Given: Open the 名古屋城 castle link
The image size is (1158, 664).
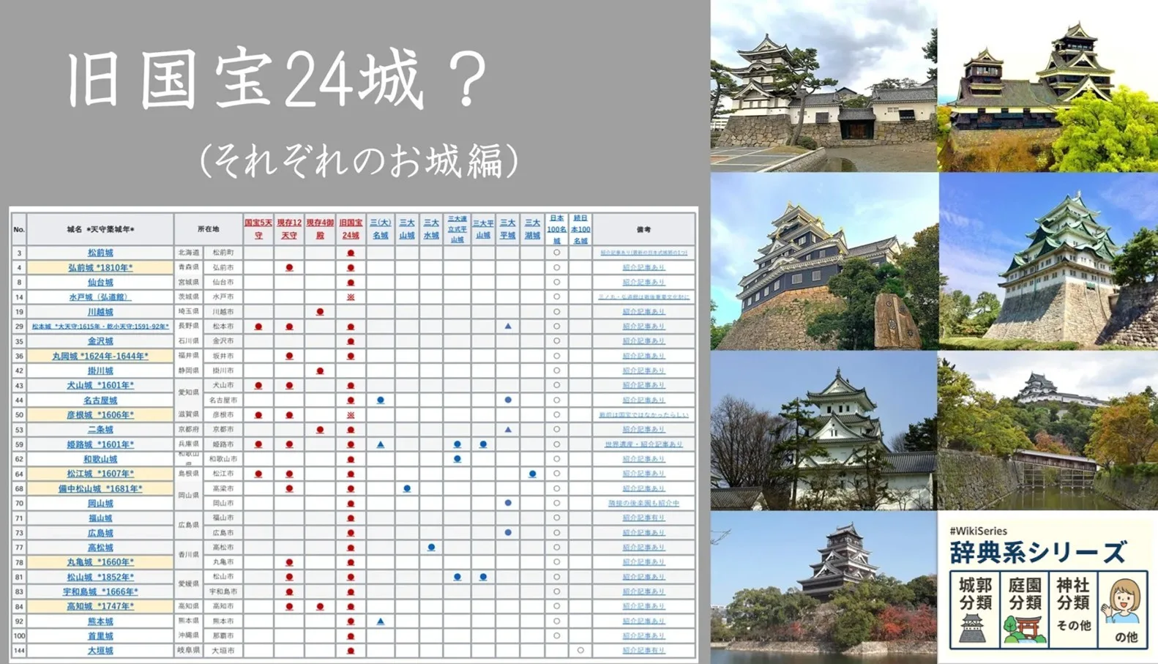Looking at the screenshot, I should click(100, 400).
